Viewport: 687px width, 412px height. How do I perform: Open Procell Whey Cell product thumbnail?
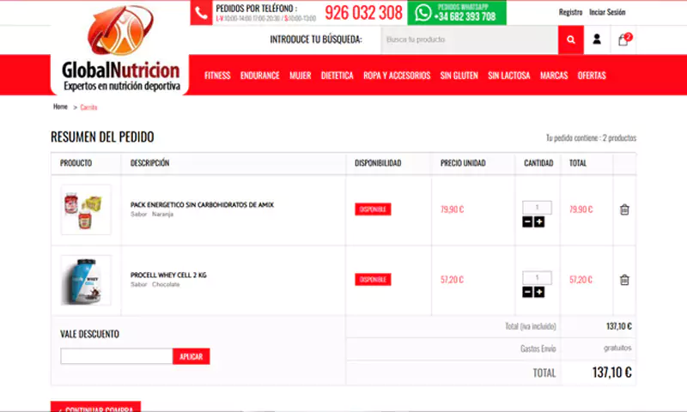[86, 280]
